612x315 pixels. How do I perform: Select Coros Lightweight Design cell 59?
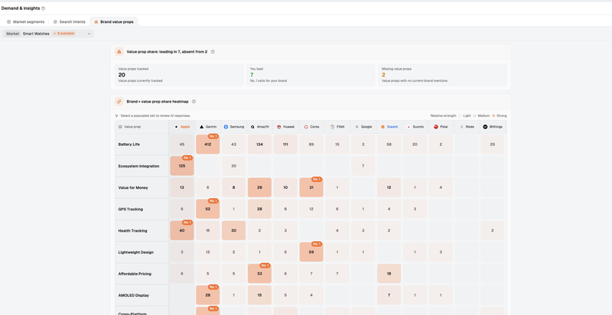point(311,252)
